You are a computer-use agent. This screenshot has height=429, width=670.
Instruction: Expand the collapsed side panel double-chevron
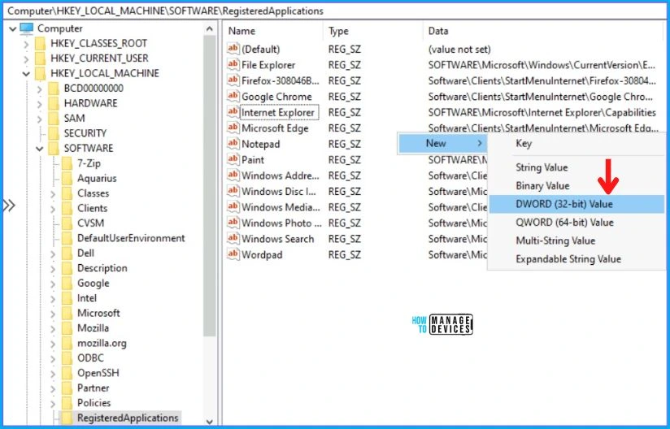click(9, 206)
